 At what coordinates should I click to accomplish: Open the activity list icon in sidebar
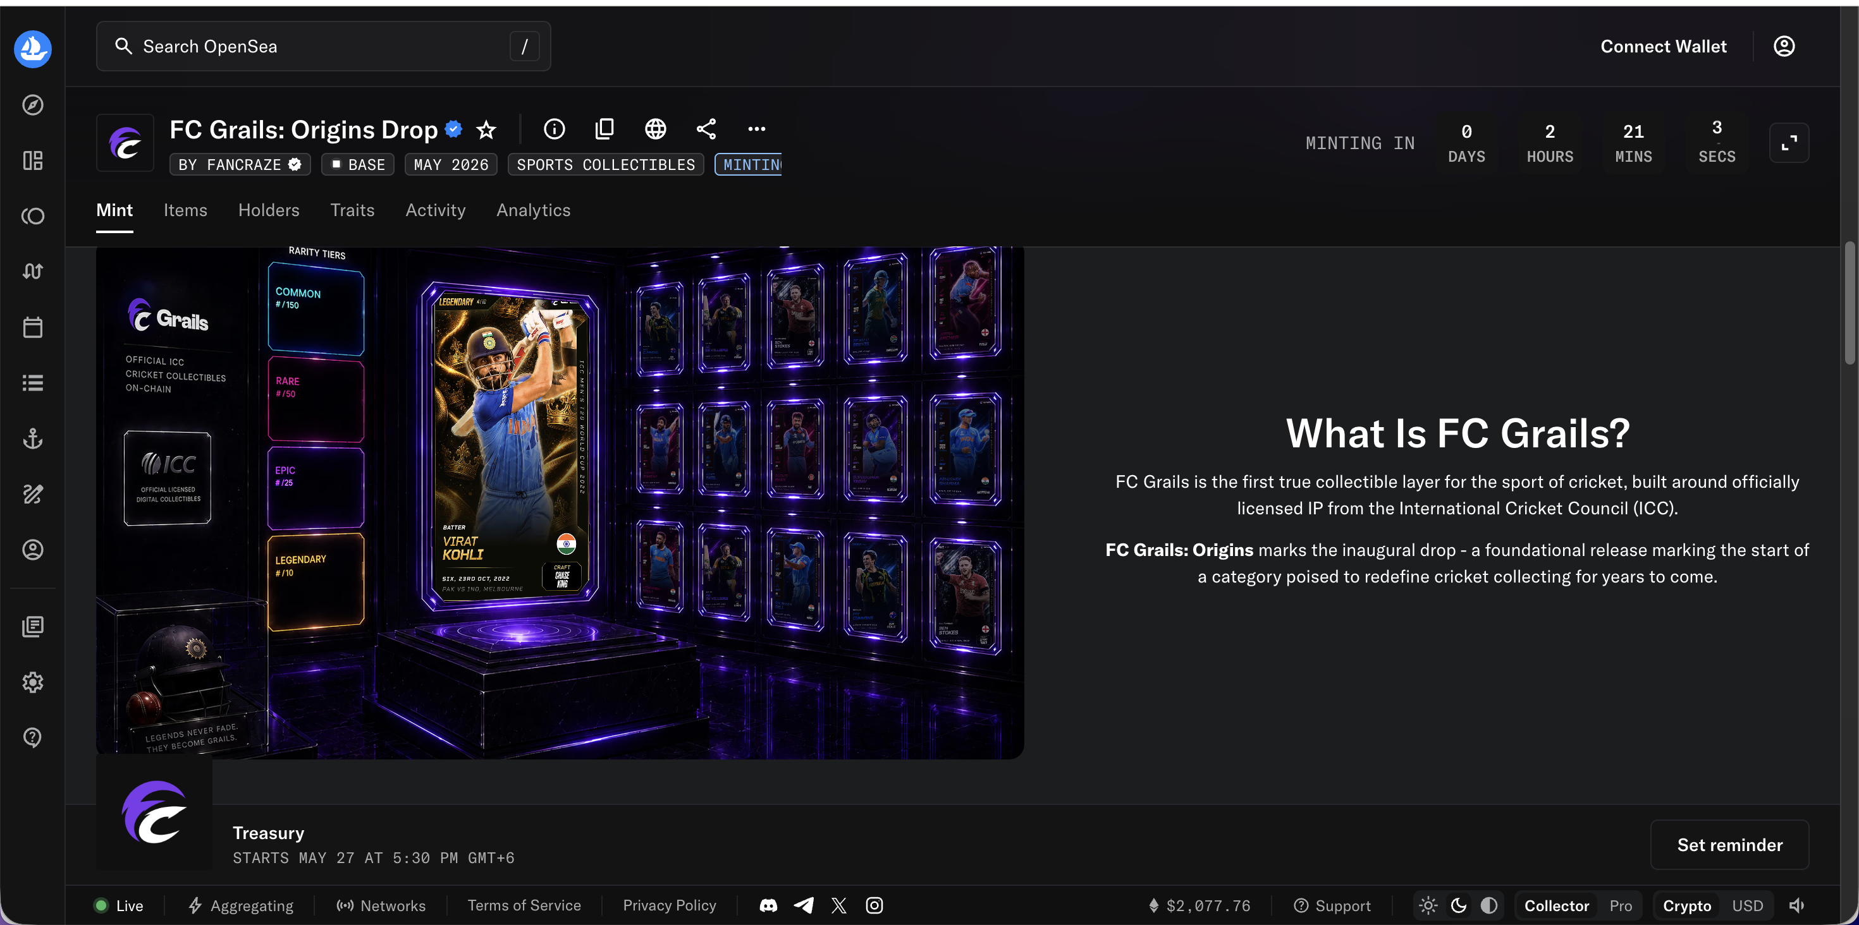coord(32,383)
